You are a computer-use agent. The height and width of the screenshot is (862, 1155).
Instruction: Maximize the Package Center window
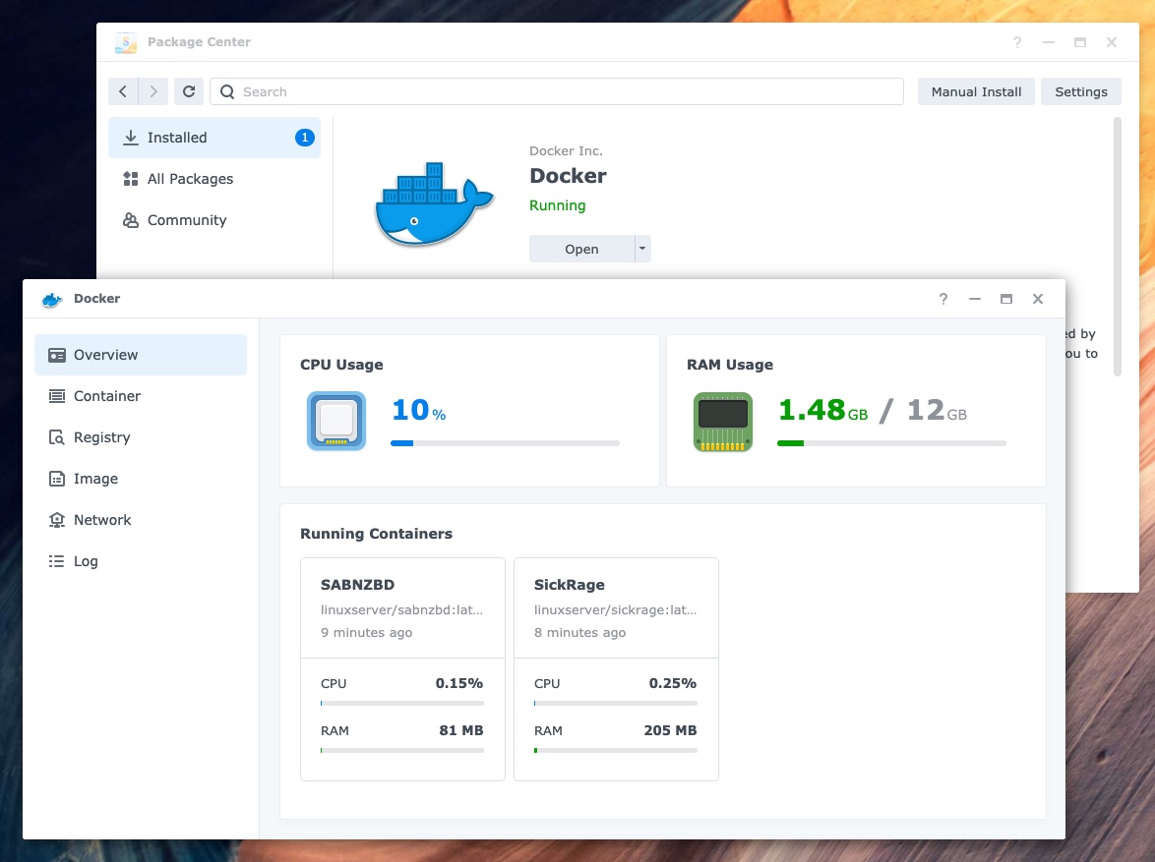click(x=1080, y=42)
